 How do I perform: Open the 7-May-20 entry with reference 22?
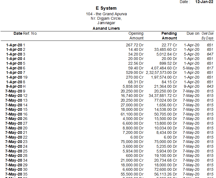point(17,137)
